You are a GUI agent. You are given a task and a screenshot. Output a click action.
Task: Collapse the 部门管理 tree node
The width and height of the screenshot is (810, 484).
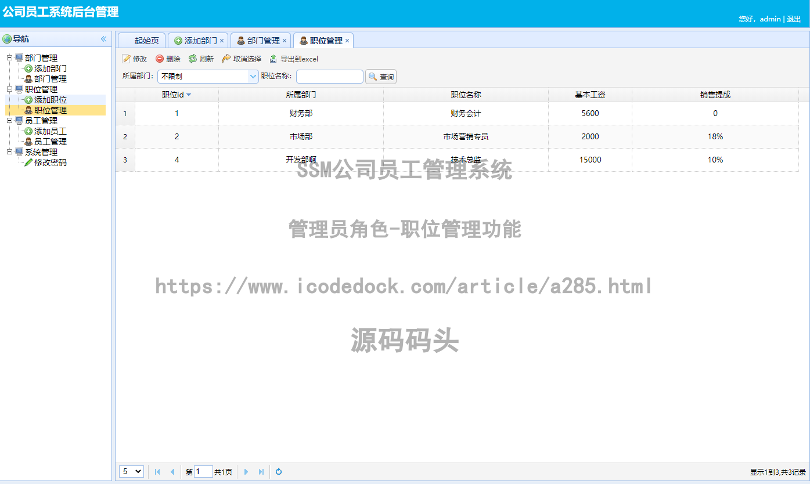pyautogui.click(x=10, y=58)
